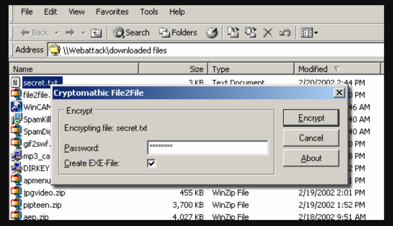
Task: Open the Views dropdown in toolbar
Action: (310, 33)
